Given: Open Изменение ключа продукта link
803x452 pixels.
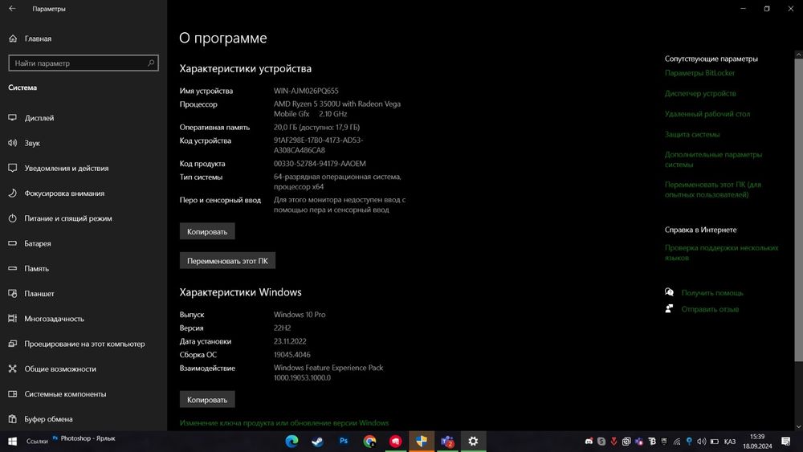Looking at the screenshot, I should (x=283, y=423).
